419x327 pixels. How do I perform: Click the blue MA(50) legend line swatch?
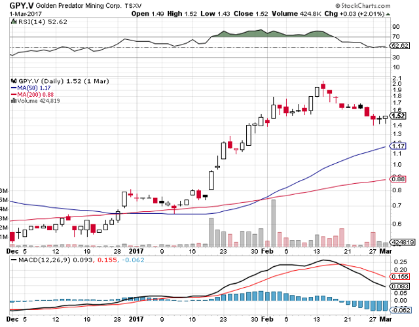[x=14, y=88]
